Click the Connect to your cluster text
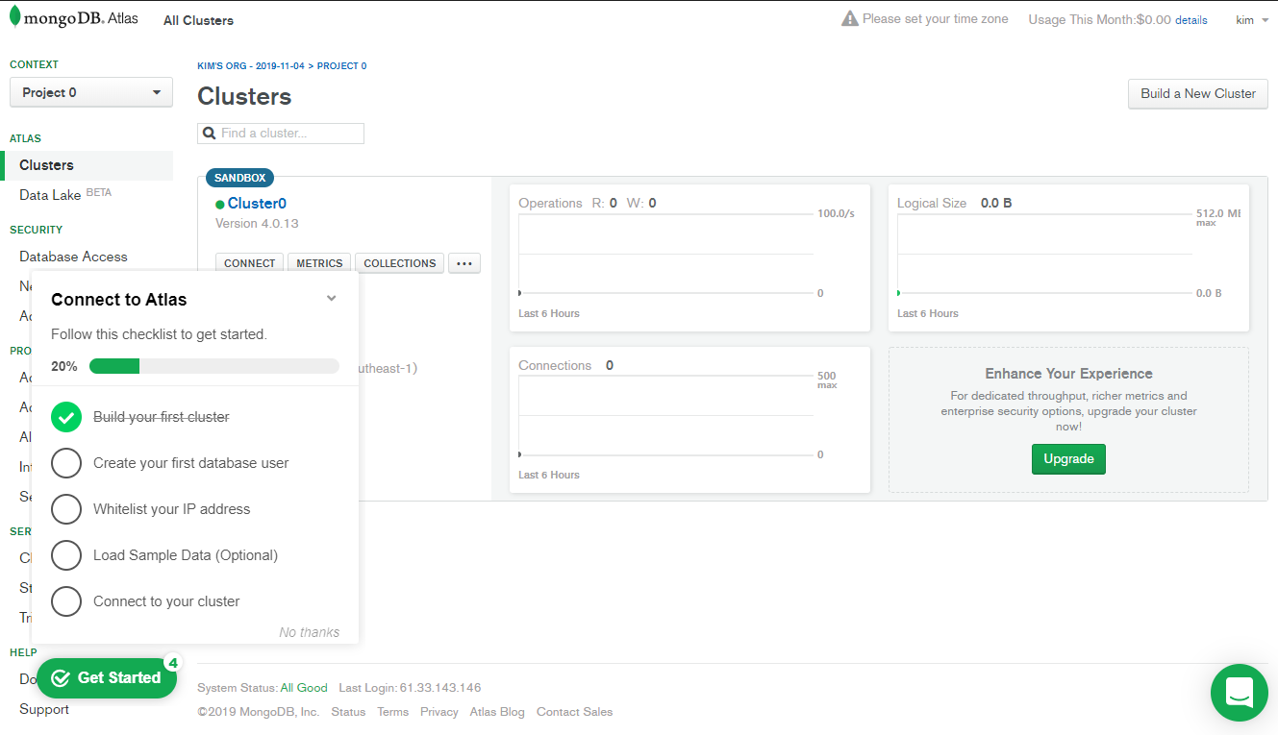Screen dimensions: 1278x735 point(166,601)
